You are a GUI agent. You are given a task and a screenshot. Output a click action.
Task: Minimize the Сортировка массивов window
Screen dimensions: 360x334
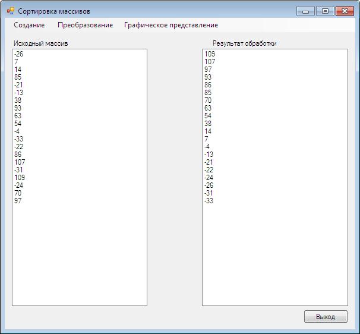(x=305, y=11)
